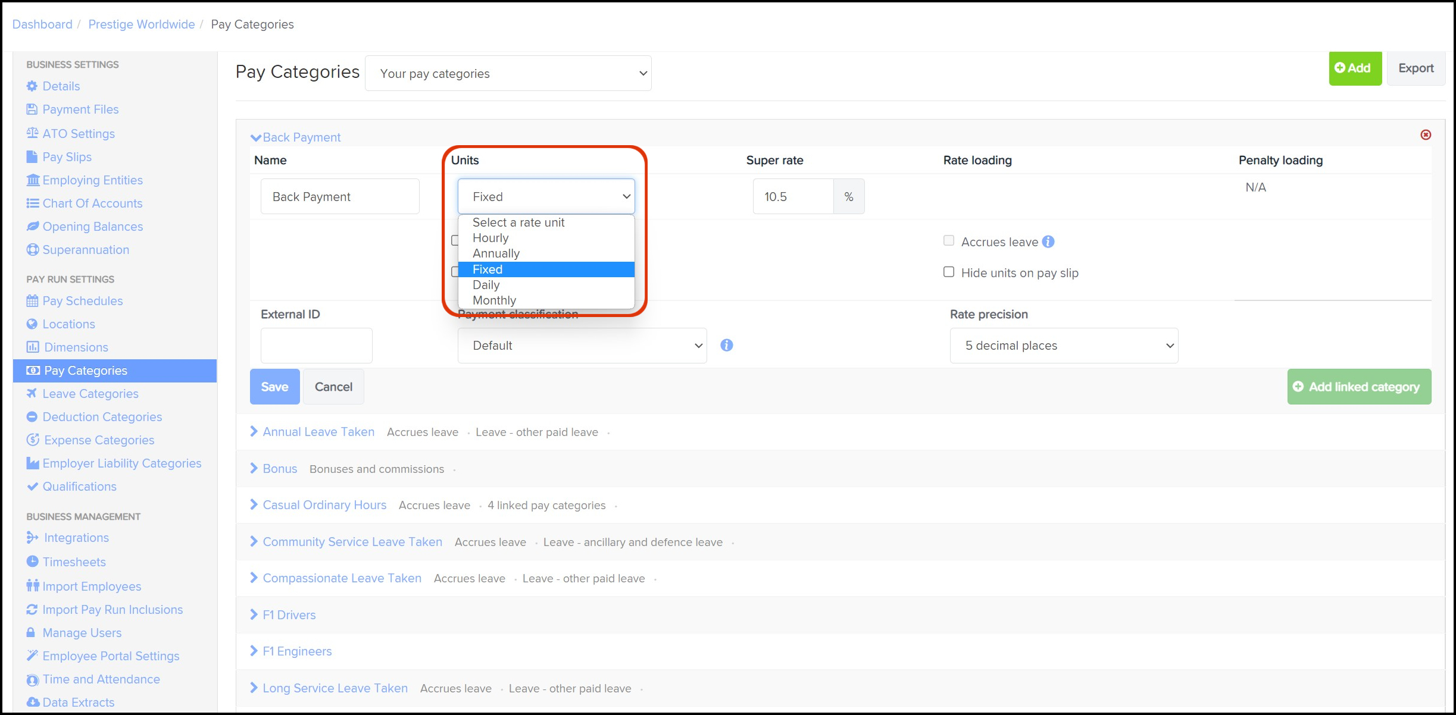Click the Timesheets clock icon
The image size is (1456, 715).
pos(32,562)
